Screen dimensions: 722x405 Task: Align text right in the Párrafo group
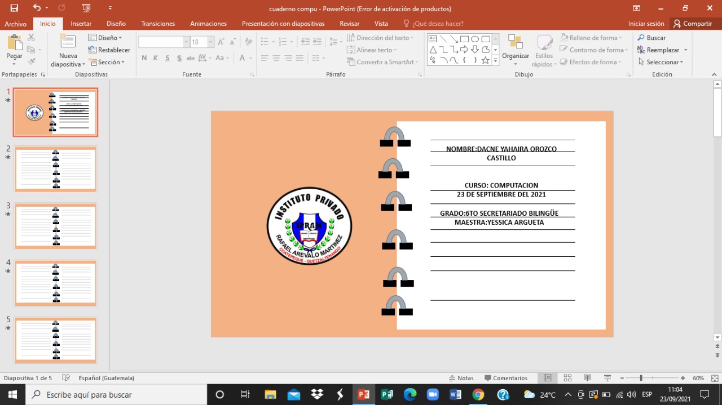tap(288, 58)
